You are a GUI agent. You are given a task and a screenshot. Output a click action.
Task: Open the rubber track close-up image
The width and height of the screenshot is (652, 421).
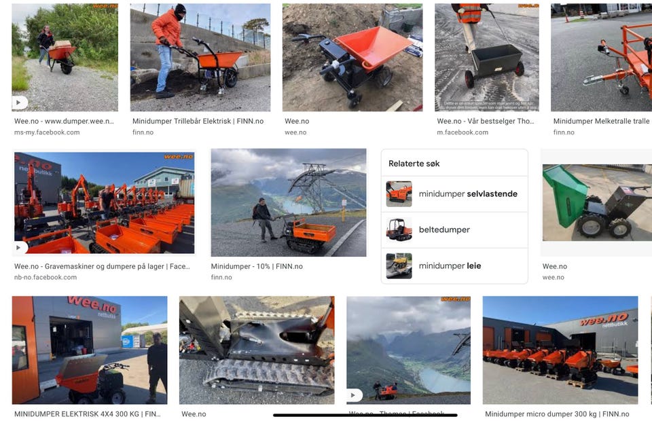(x=257, y=350)
